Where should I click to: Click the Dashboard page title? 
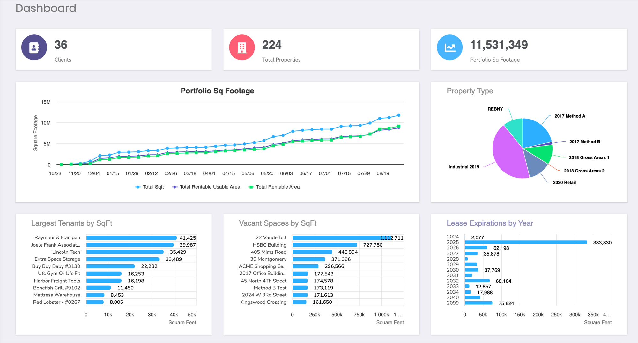tap(46, 8)
